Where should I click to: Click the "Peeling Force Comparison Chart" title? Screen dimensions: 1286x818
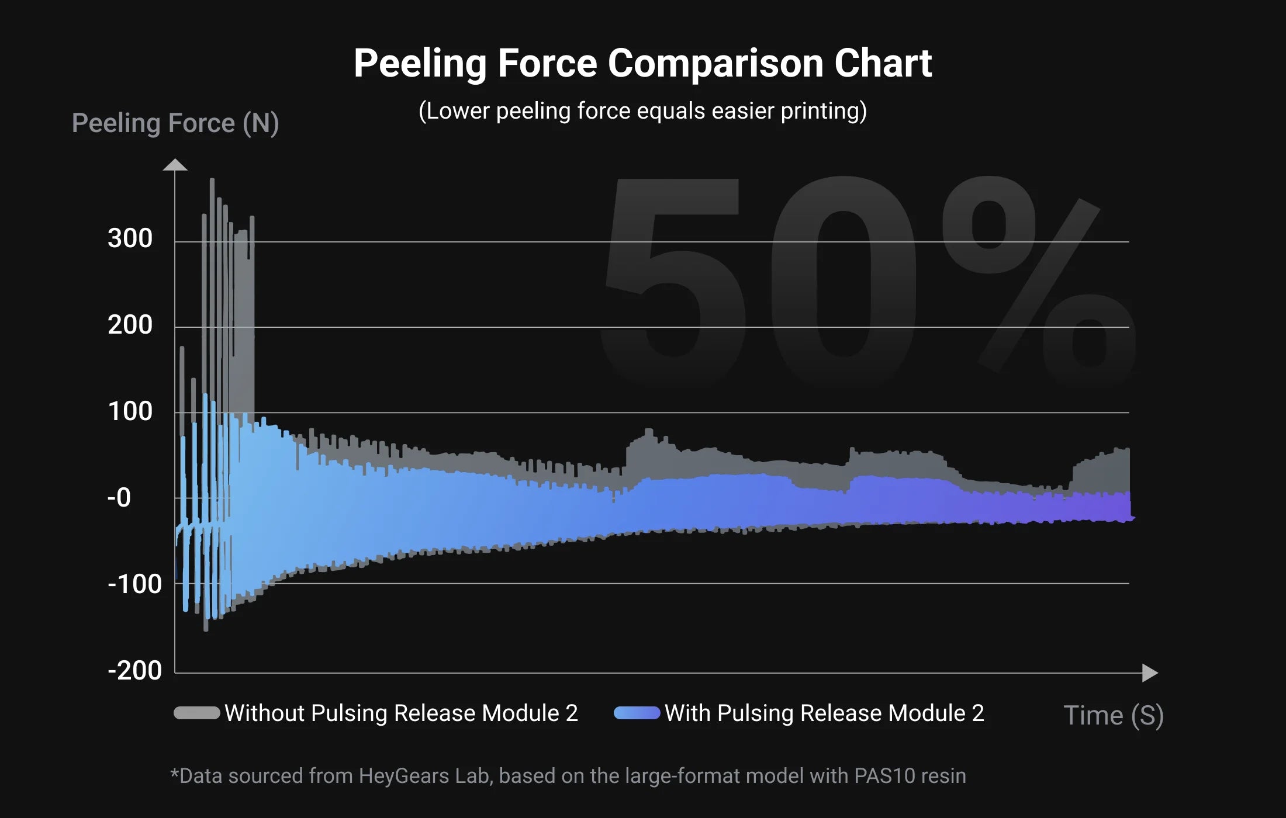642,63
